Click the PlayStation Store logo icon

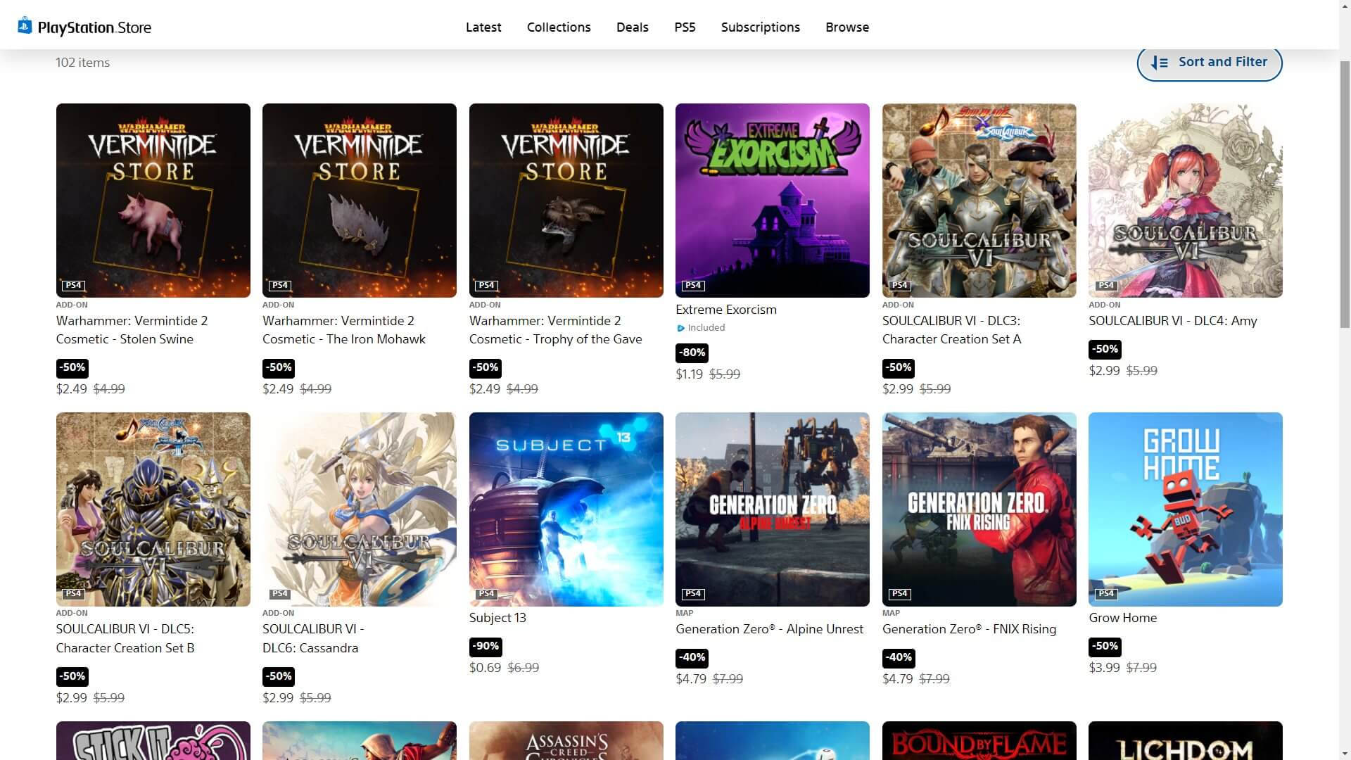(25, 26)
